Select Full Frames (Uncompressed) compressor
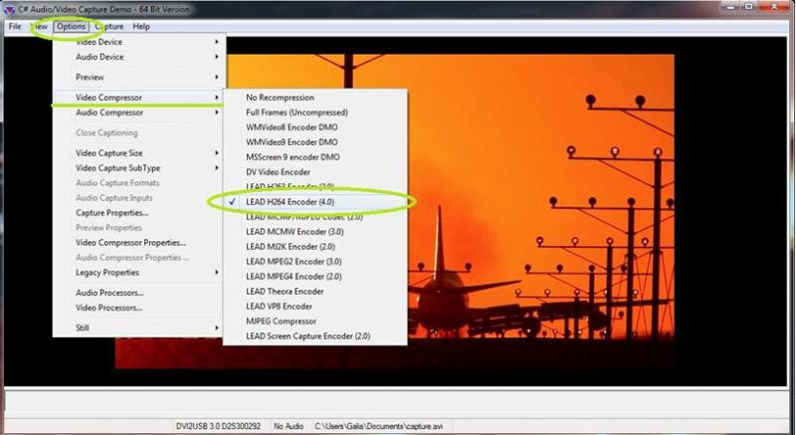This screenshot has height=435, width=796. tap(296, 112)
